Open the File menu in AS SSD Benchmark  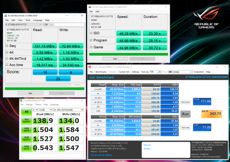click(x=7, y=20)
